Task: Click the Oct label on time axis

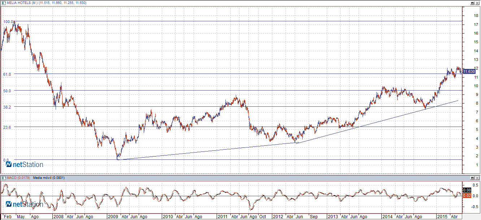Action: coord(263,217)
